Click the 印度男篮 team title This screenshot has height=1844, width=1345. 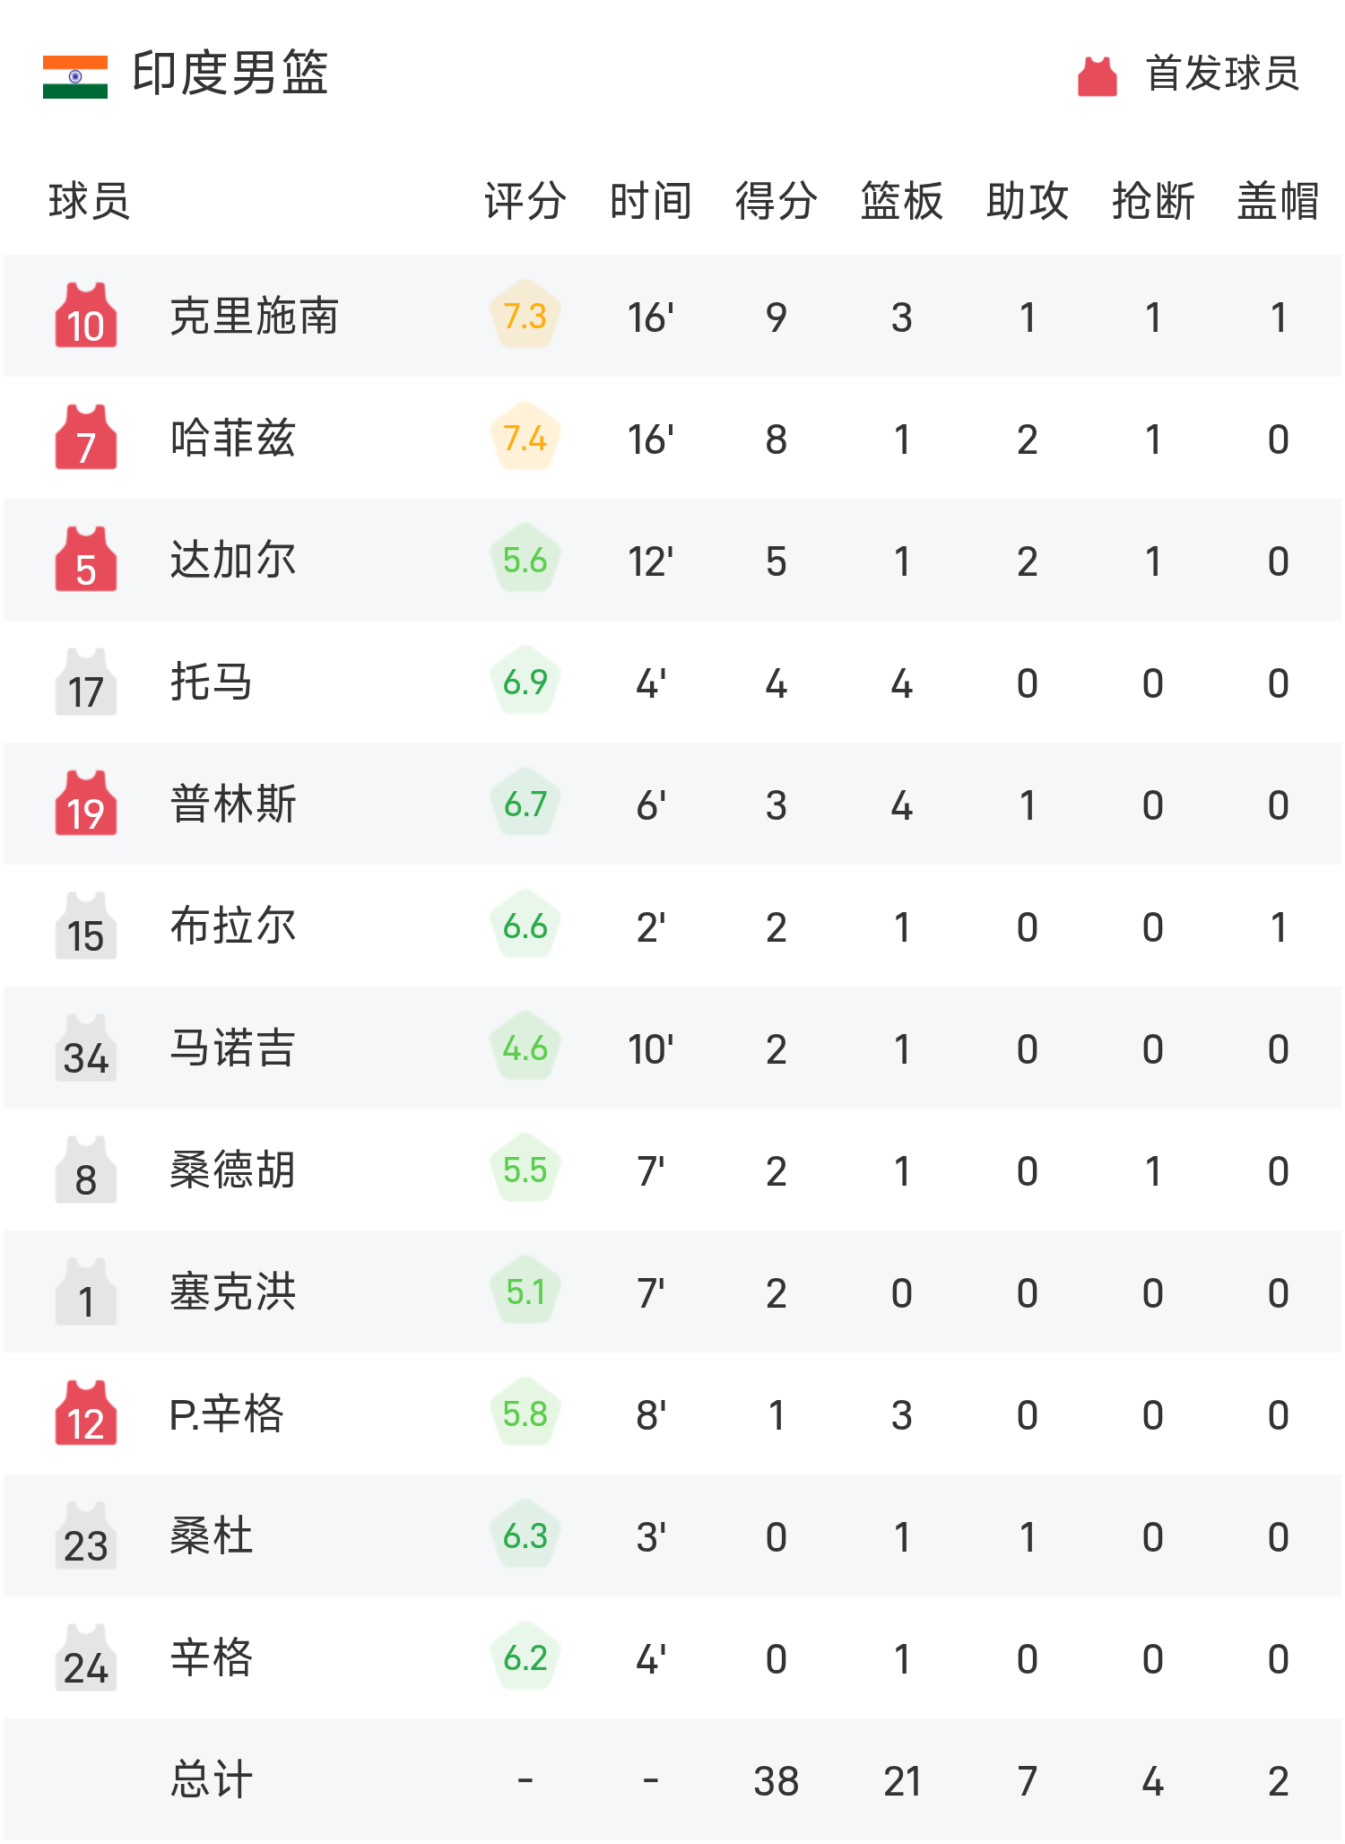230,74
